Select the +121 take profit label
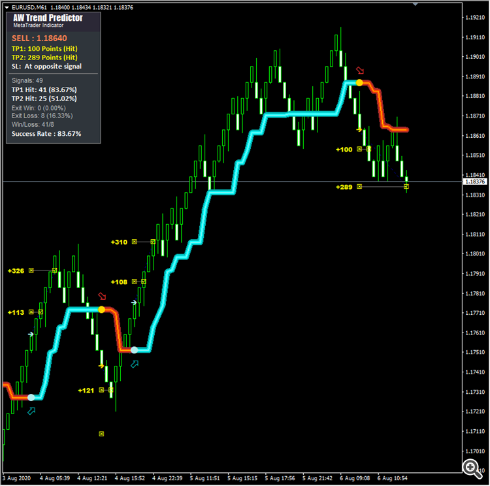Screen dimensions: 490x486 (86, 391)
